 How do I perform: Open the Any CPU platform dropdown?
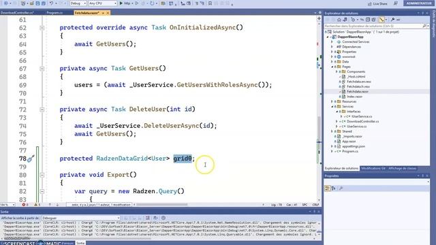pos(103,3)
